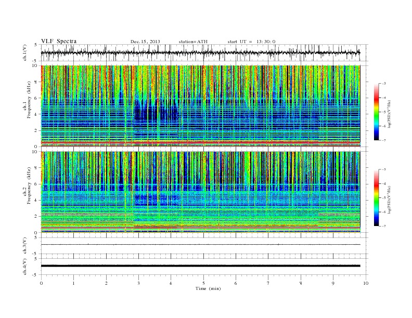Click the date label "Dec. 15, 2013"
Viewport: 412px width, 318px height.
point(145,42)
